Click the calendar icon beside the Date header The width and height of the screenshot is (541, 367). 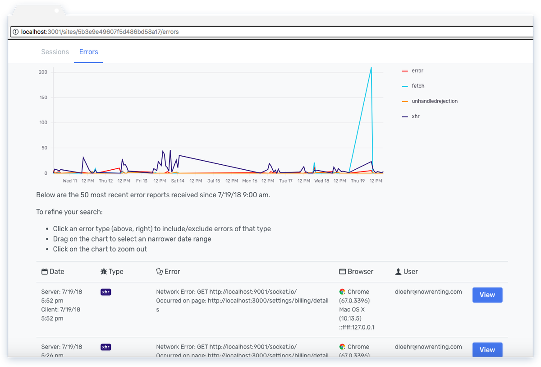(x=44, y=272)
